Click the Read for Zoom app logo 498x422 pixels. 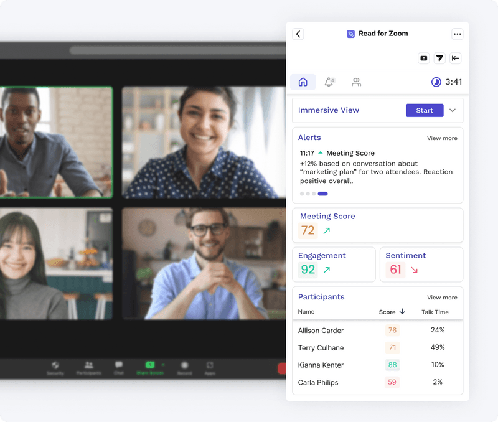[x=350, y=34]
